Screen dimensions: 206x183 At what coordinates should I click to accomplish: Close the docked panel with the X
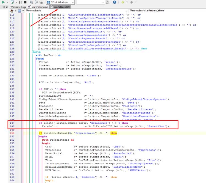coord(7,7)
